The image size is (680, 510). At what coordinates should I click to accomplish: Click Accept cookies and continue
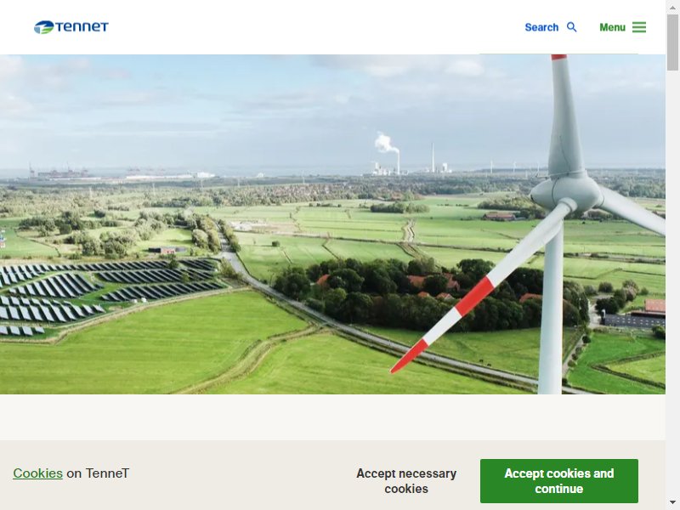559,481
